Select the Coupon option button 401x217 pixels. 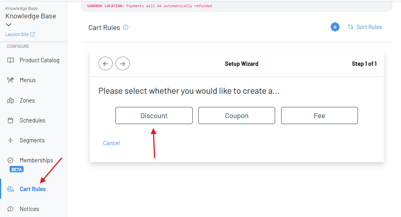tap(237, 116)
